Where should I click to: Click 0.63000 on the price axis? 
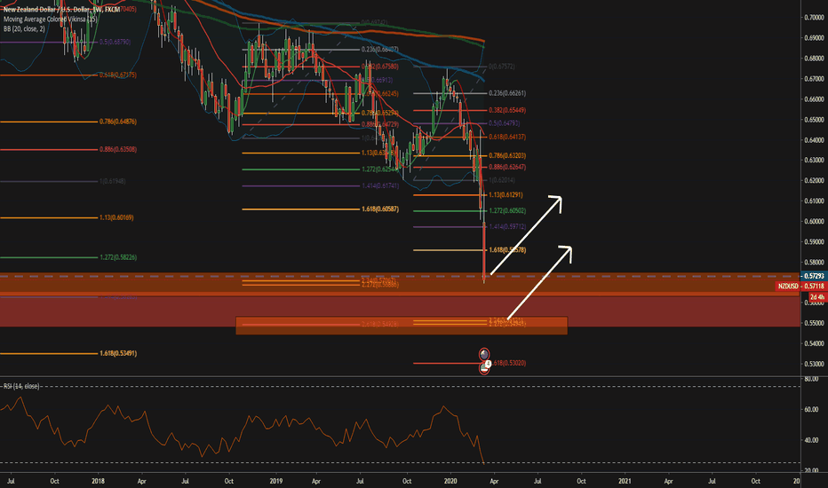click(x=813, y=160)
